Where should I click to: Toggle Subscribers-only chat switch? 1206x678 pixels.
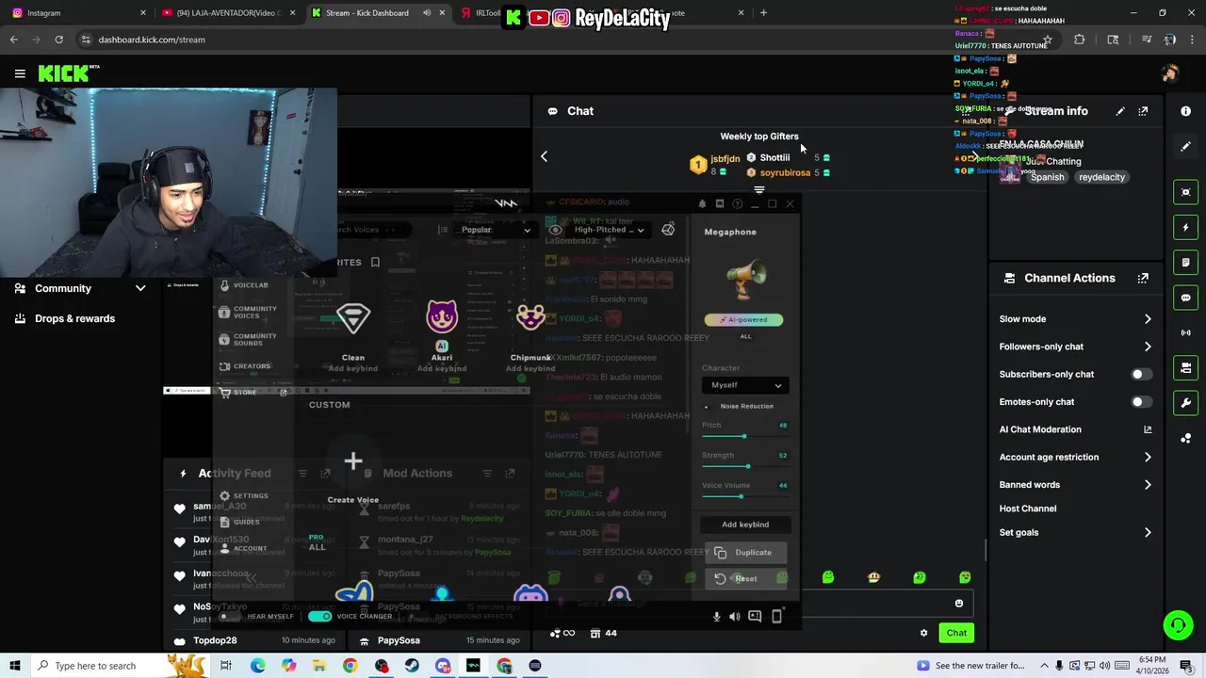[1140, 375]
